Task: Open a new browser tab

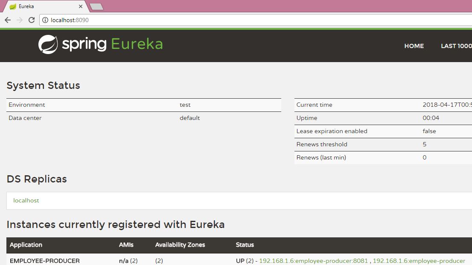Action: point(96,6)
